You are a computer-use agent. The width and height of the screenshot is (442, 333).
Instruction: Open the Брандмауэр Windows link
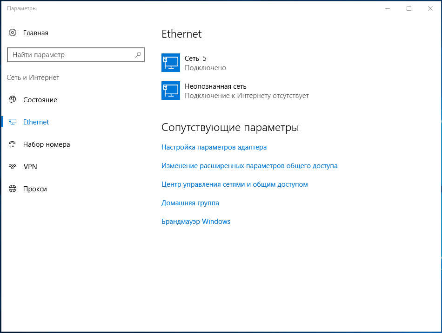tap(195, 222)
